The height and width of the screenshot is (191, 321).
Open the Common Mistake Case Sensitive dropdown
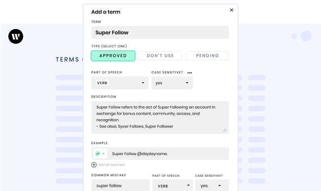pos(212,186)
